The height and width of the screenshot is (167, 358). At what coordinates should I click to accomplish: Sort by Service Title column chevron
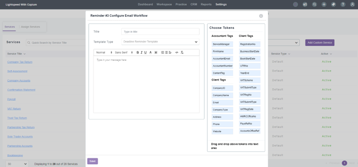(x=24, y=54)
